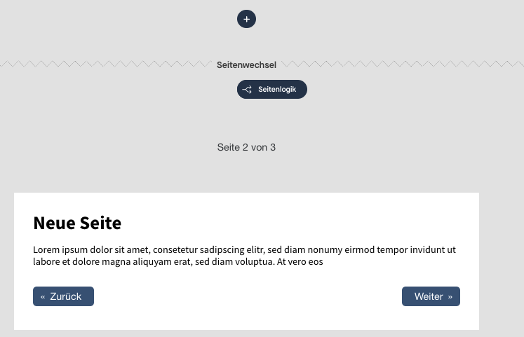Click the branching arrow icon in Seitenlogik
Screen dimensions: 524x337
tap(247, 90)
